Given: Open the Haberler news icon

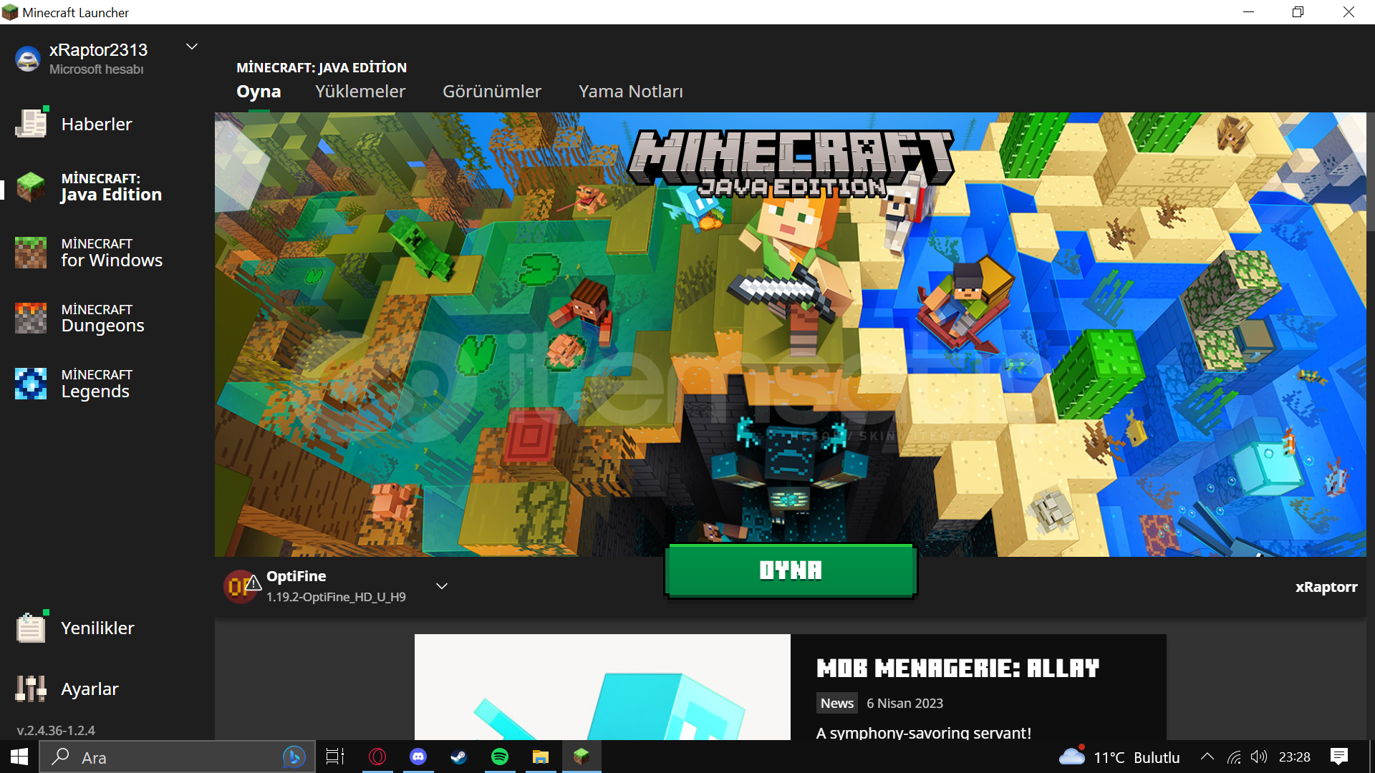Looking at the screenshot, I should pyautogui.click(x=31, y=124).
